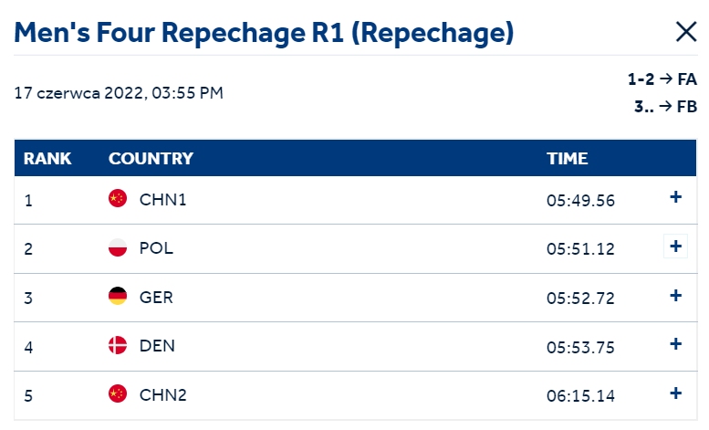The width and height of the screenshot is (709, 430).
Task: Expand POL row using the plus icon
Action: [675, 246]
